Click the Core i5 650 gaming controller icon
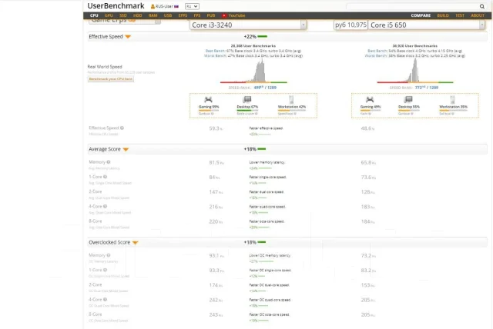493x329 pixels. point(370,100)
